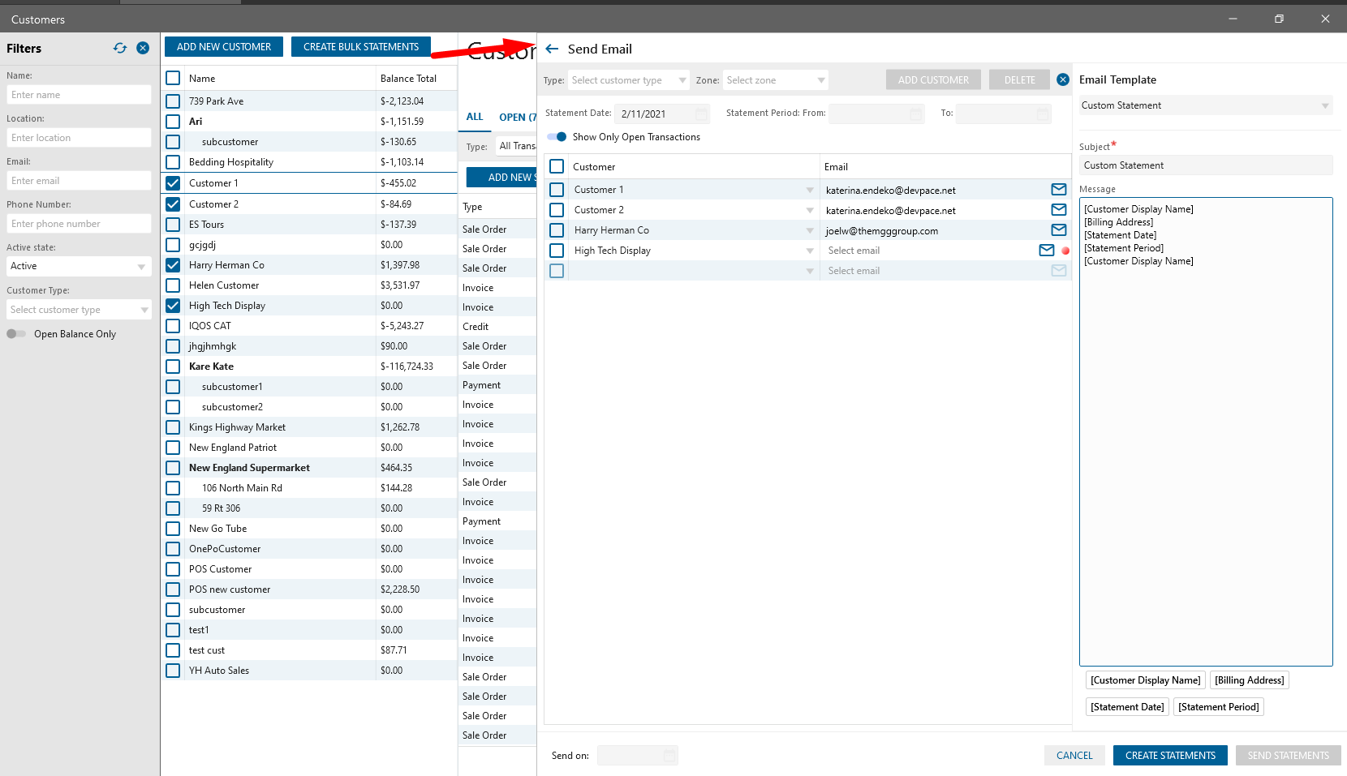Viewport: 1347px width, 776px height.
Task: Select the IQOS CAT customer row
Action: coord(309,326)
